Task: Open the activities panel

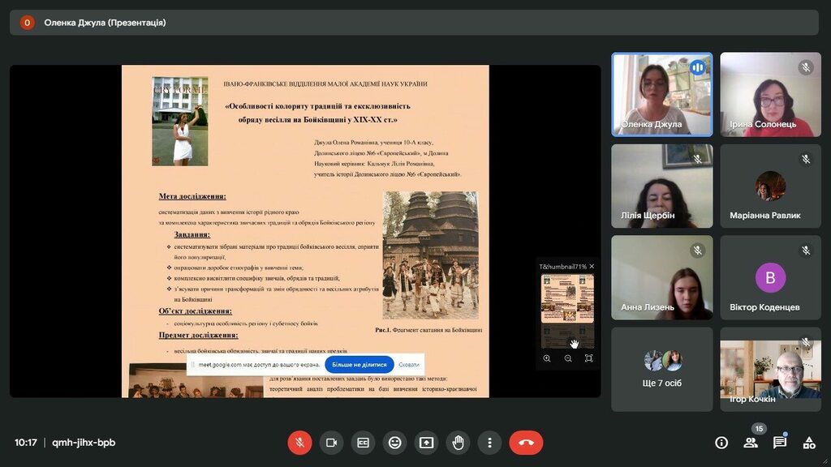Action: [809, 442]
